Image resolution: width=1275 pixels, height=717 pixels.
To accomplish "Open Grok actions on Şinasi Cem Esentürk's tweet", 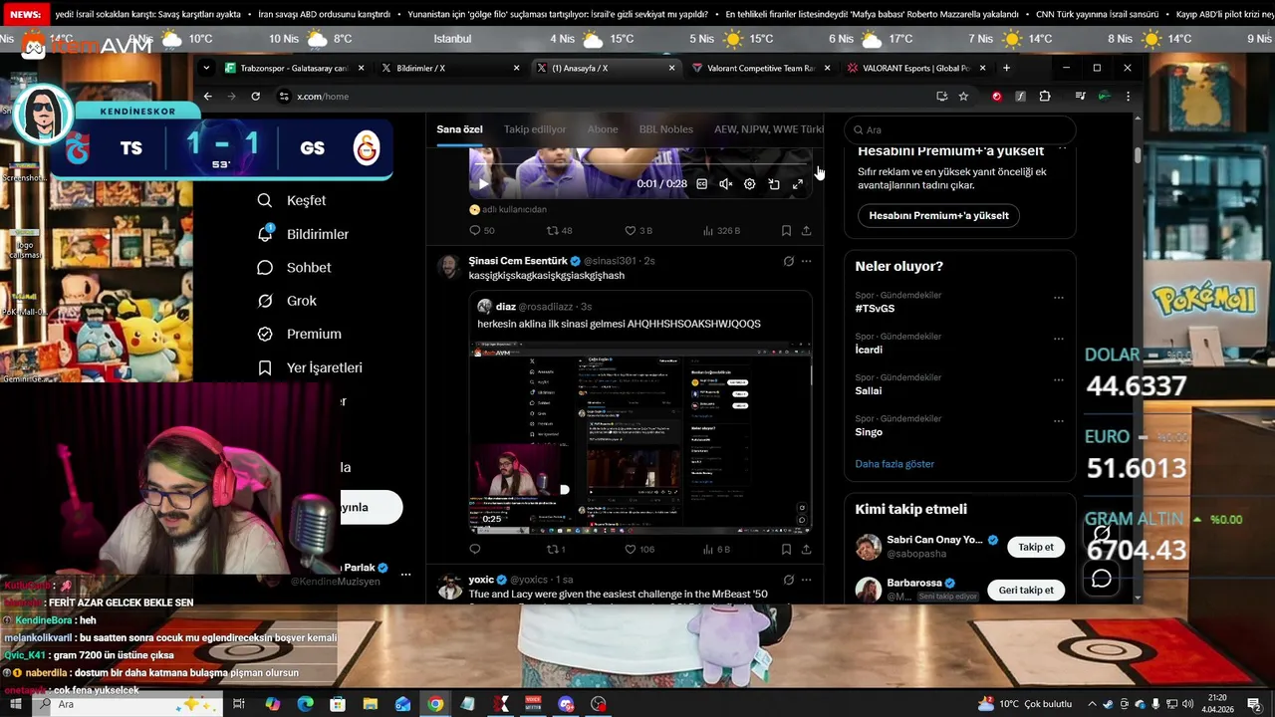I will 788,261.
